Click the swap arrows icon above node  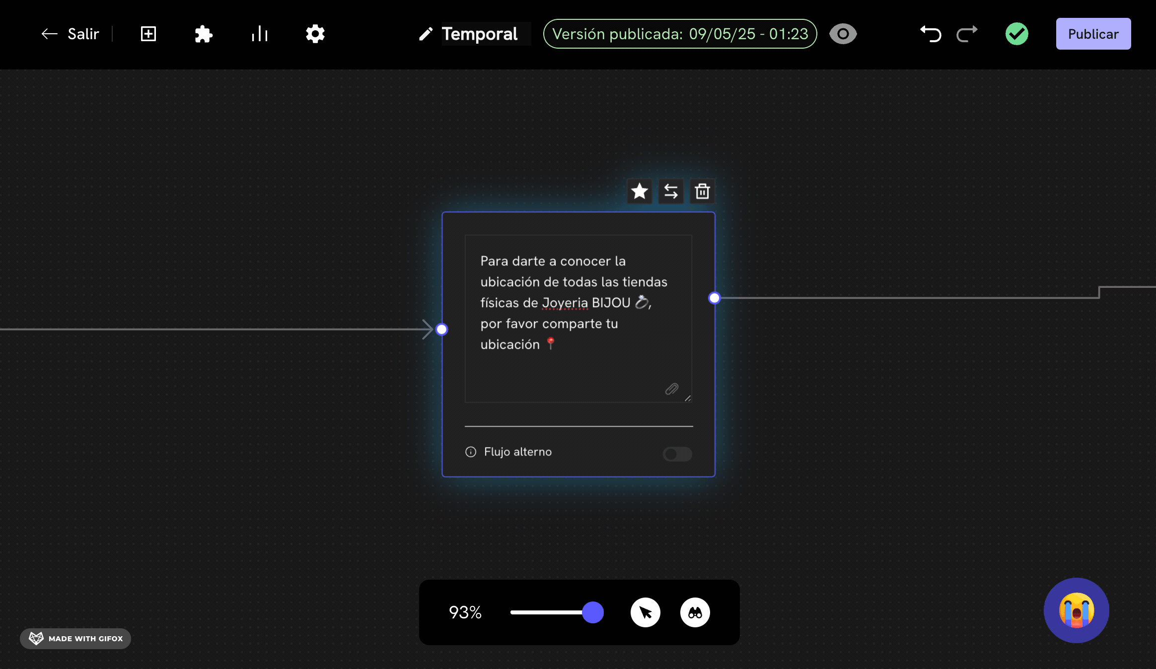tap(671, 191)
